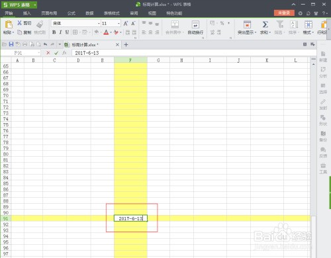331x258 pixels.
Task: Toggle italic formatting
Action: click(60, 32)
